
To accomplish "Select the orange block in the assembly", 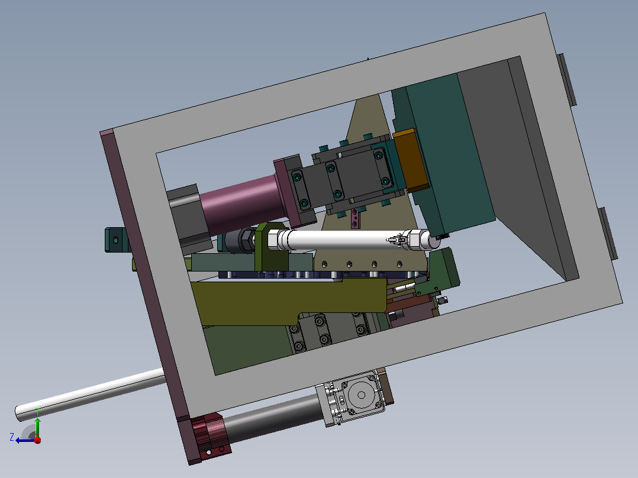I will [x=411, y=161].
